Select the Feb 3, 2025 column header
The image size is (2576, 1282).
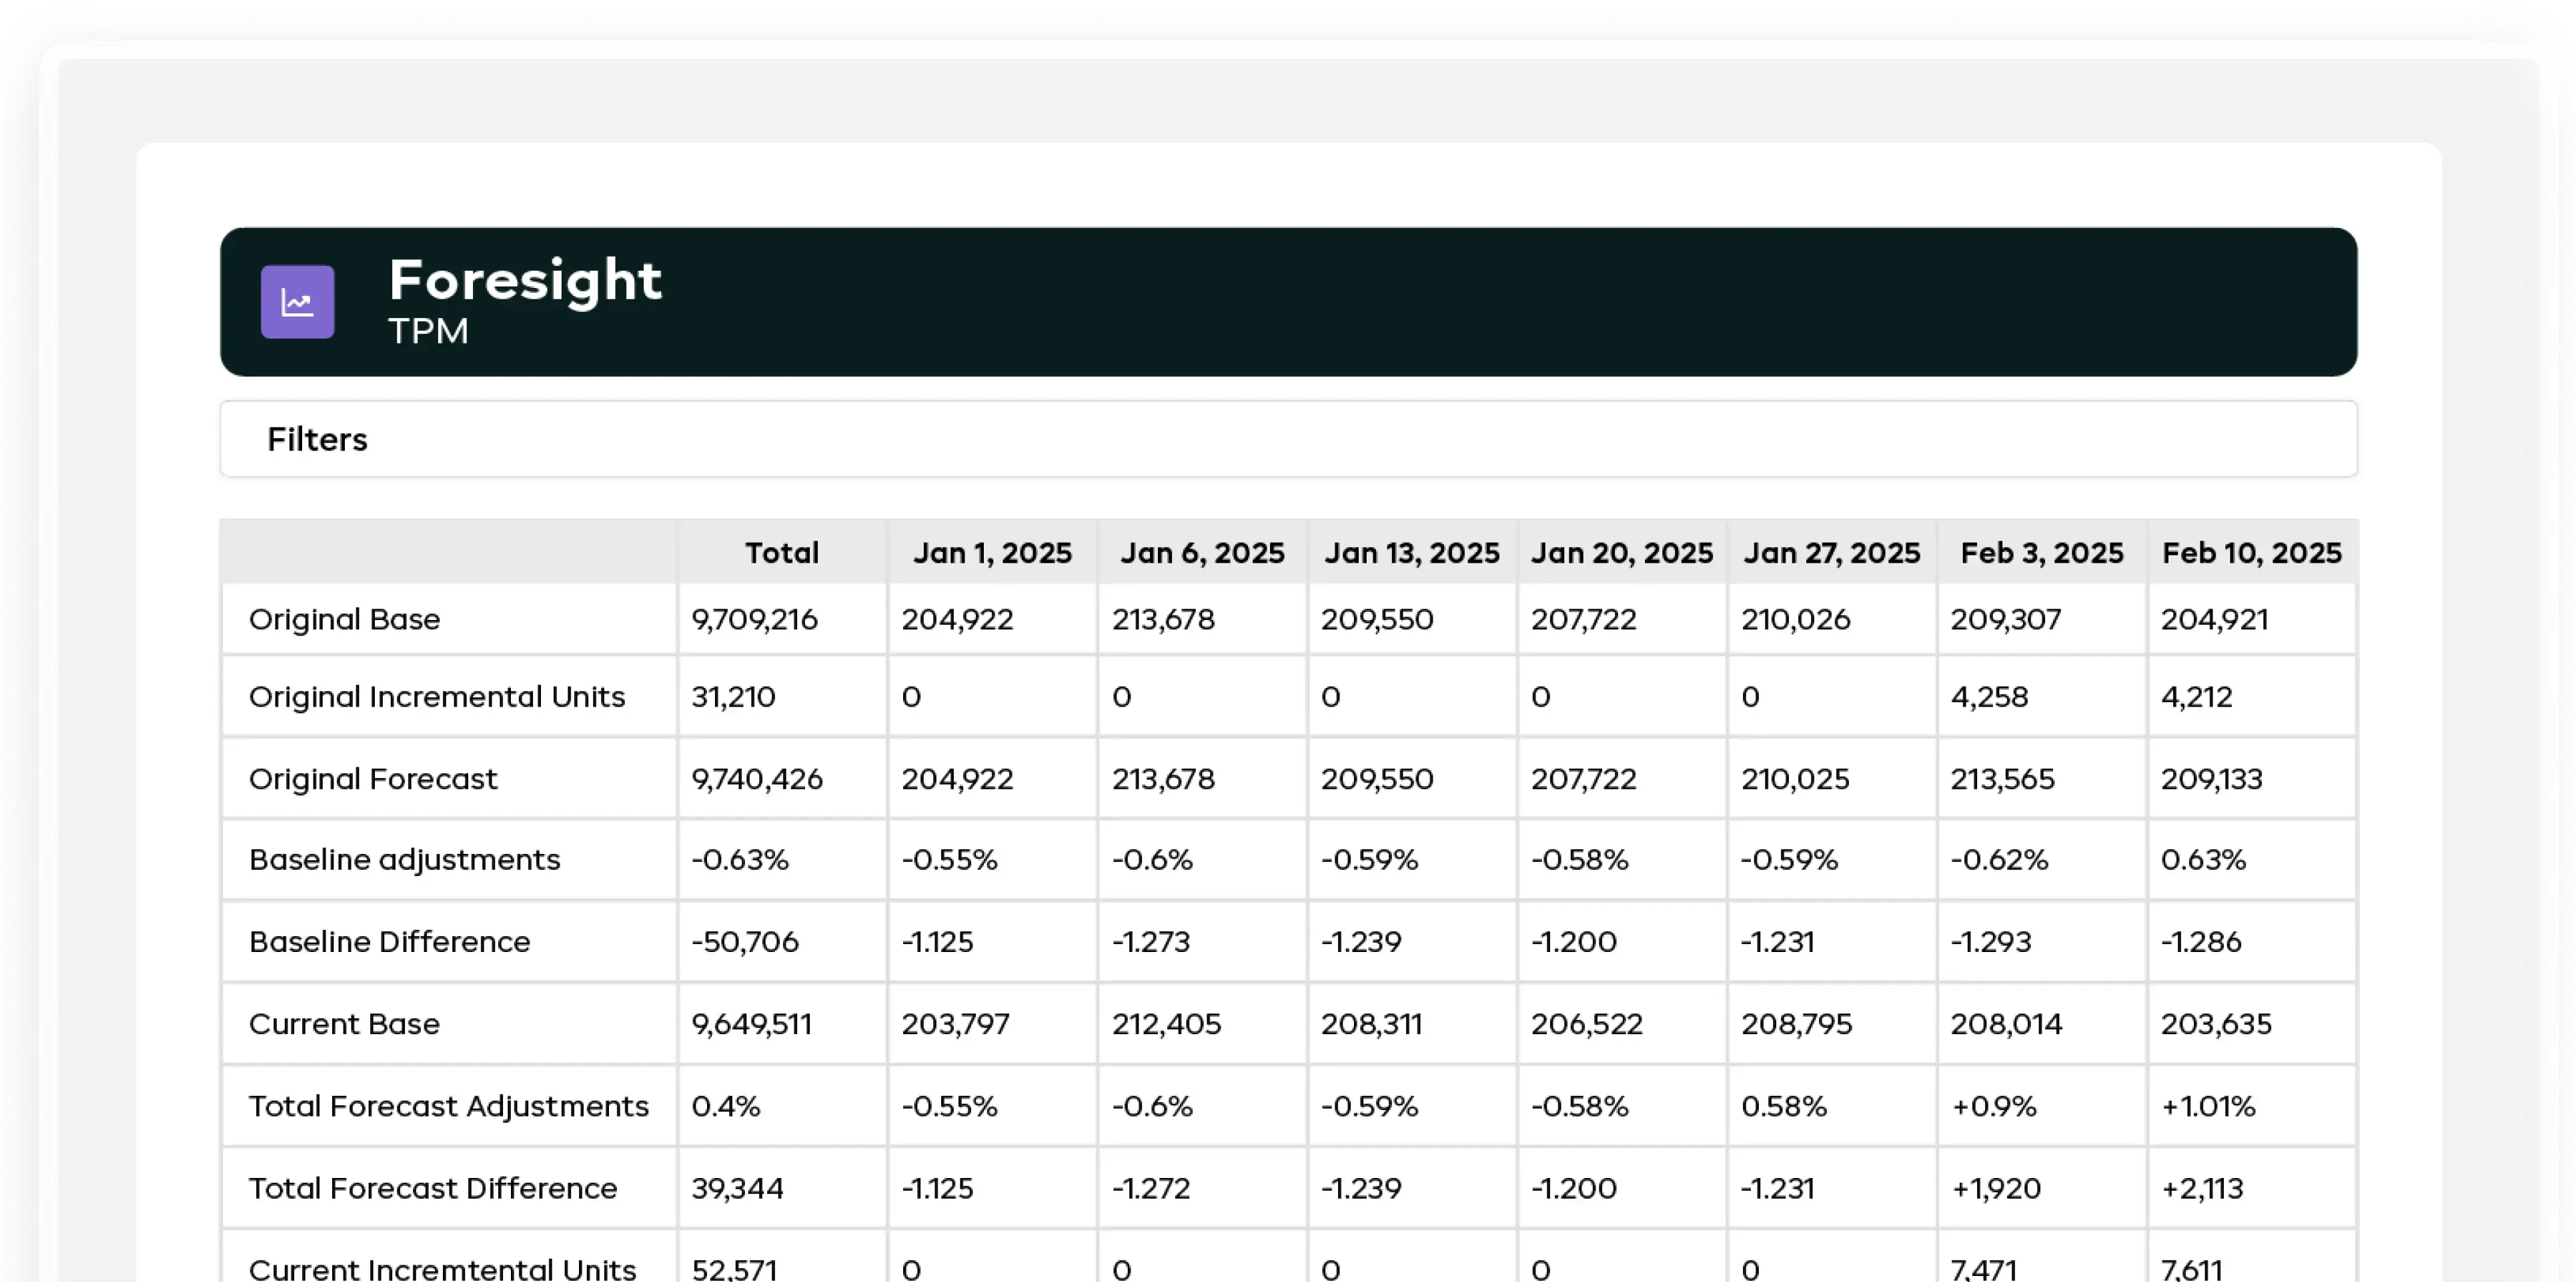point(2042,553)
